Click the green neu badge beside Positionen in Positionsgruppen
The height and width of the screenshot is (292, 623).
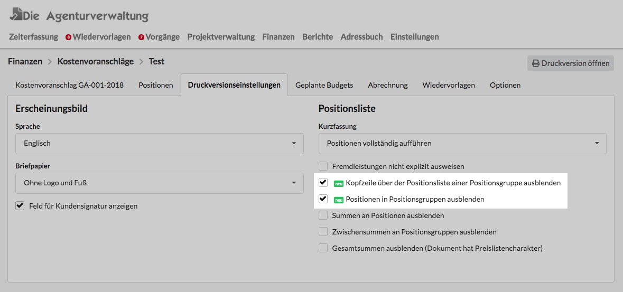coord(339,200)
